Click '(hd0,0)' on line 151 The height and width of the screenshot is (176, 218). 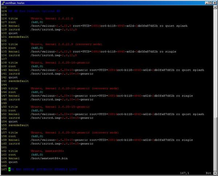tap(37, 111)
